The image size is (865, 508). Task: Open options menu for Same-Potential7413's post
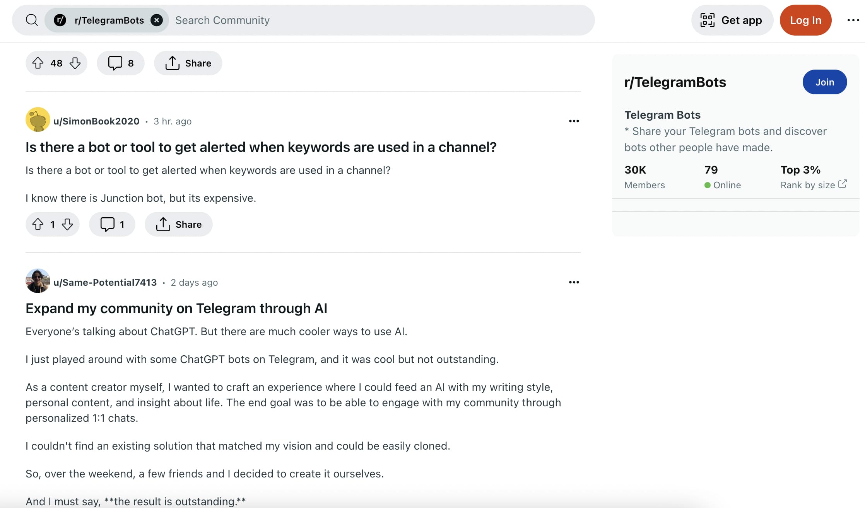[574, 282]
